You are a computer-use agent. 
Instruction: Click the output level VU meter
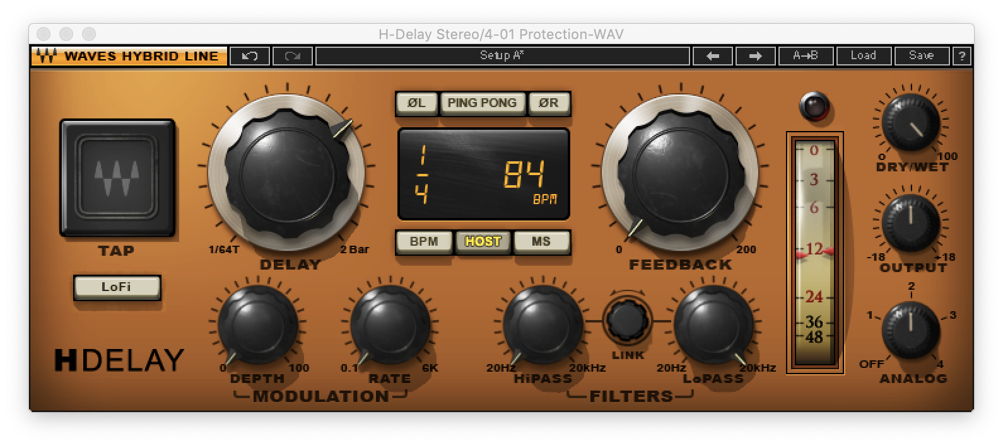pos(814,253)
